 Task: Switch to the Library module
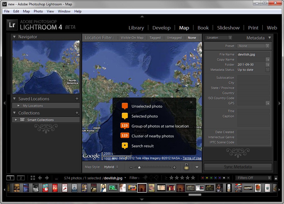[x=136, y=28]
